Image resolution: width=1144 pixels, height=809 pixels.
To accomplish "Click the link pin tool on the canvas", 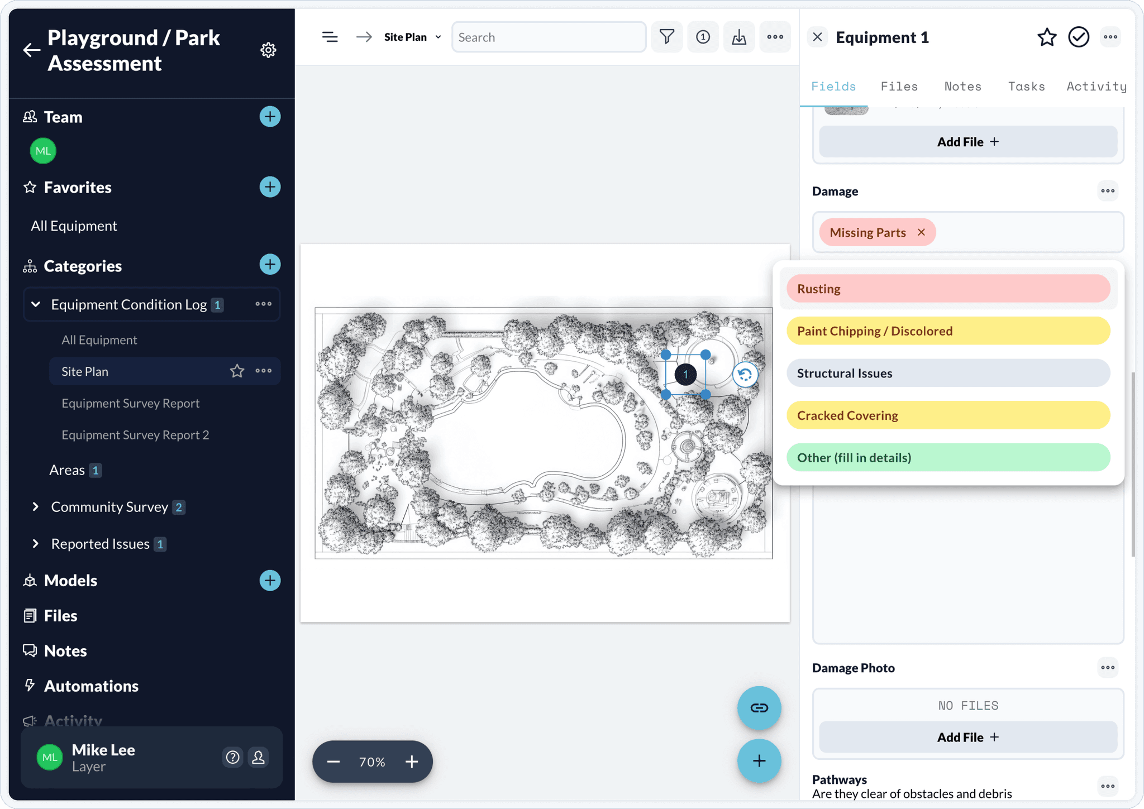I will pyautogui.click(x=759, y=708).
